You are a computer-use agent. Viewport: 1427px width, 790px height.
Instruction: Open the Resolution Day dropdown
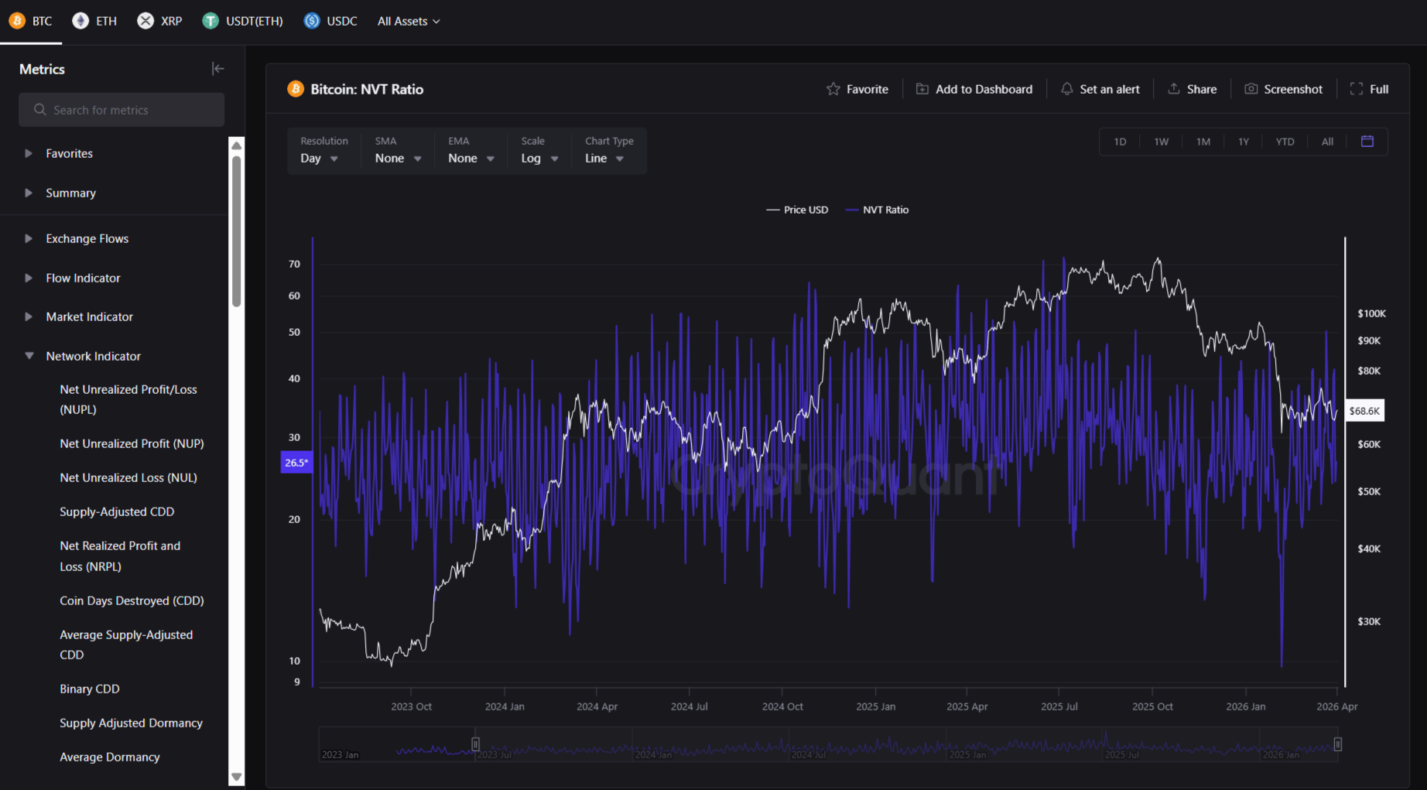pos(320,158)
